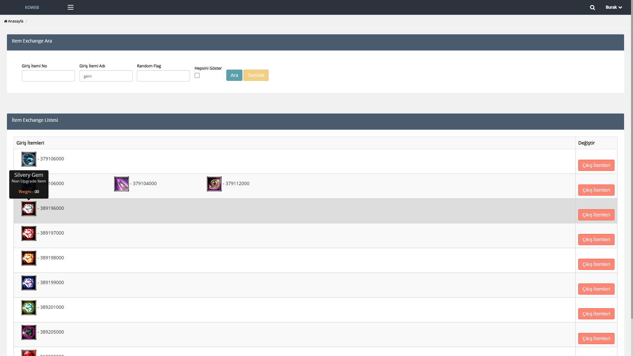This screenshot has width=633, height=356.
Task: Select the green gem icon 389201000
Action: coord(29,307)
